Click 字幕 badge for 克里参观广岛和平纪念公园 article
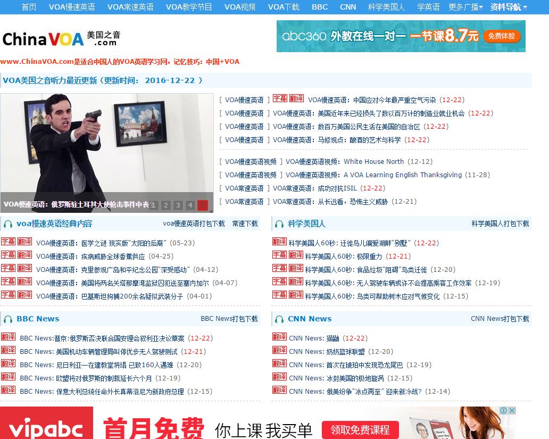 8,268
